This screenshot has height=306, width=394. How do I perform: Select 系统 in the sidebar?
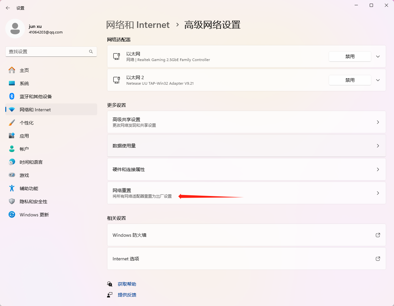click(x=24, y=83)
